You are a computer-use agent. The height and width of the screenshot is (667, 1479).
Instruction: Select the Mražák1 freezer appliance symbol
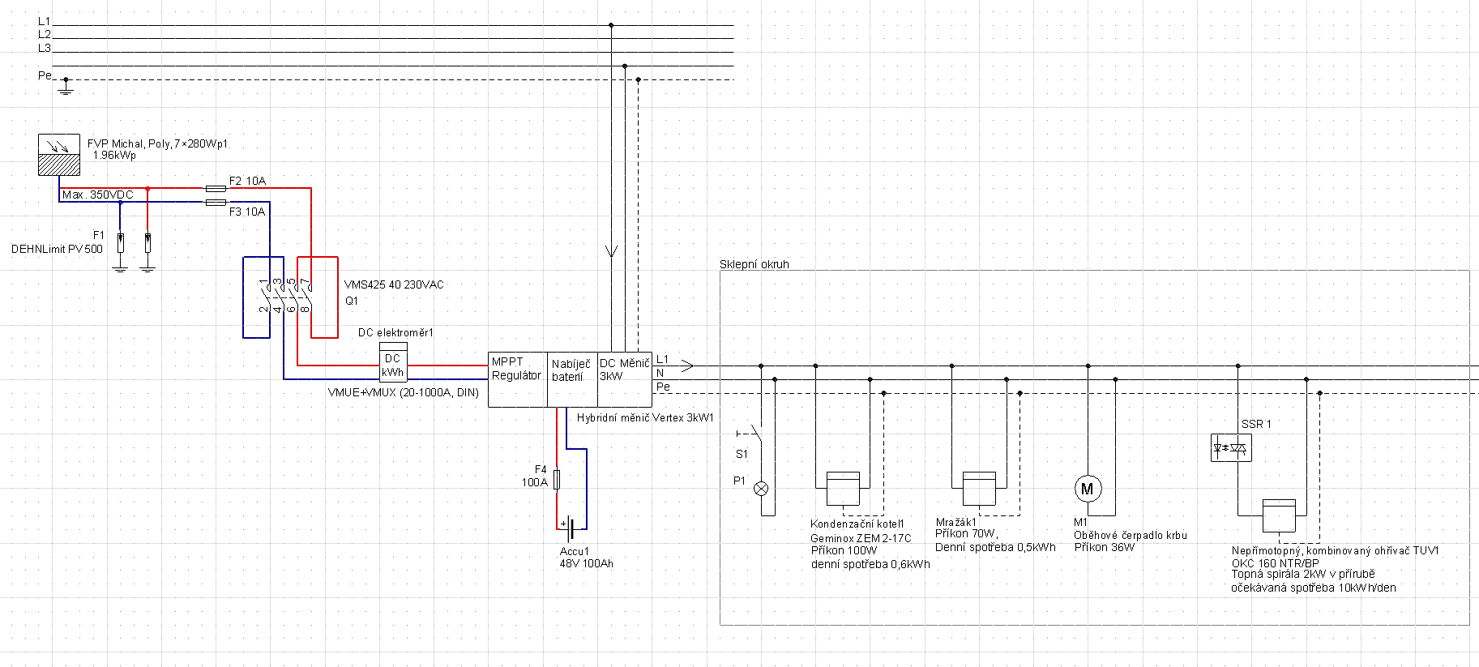click(979, 489)
